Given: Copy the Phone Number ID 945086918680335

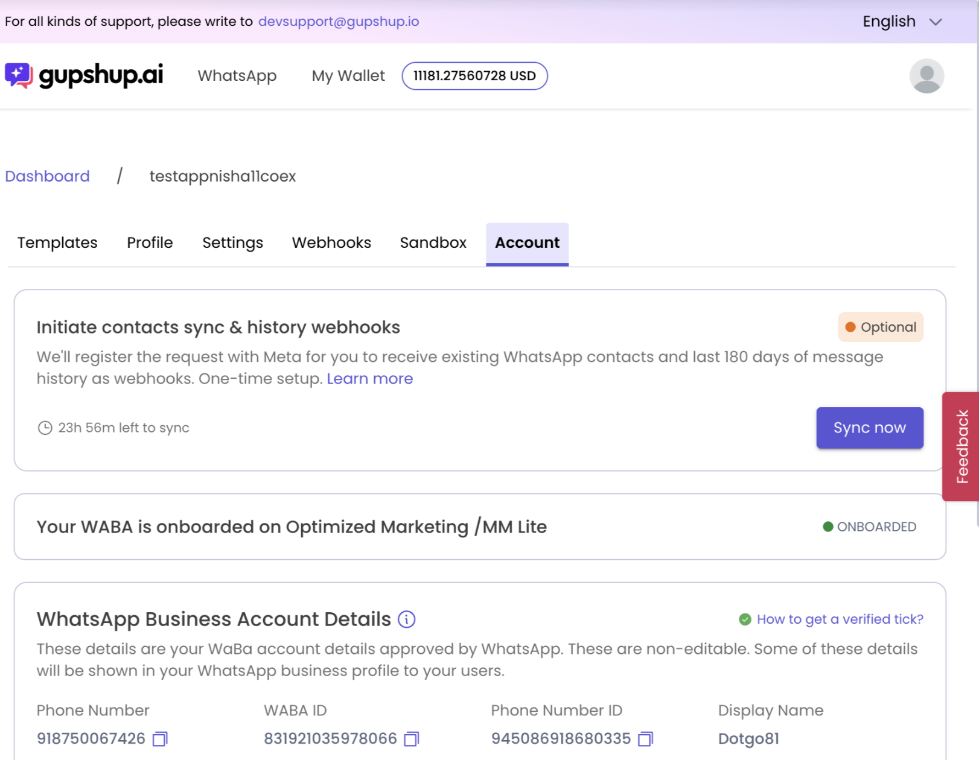Looking at the screenshot, I should tap(646, 739).
